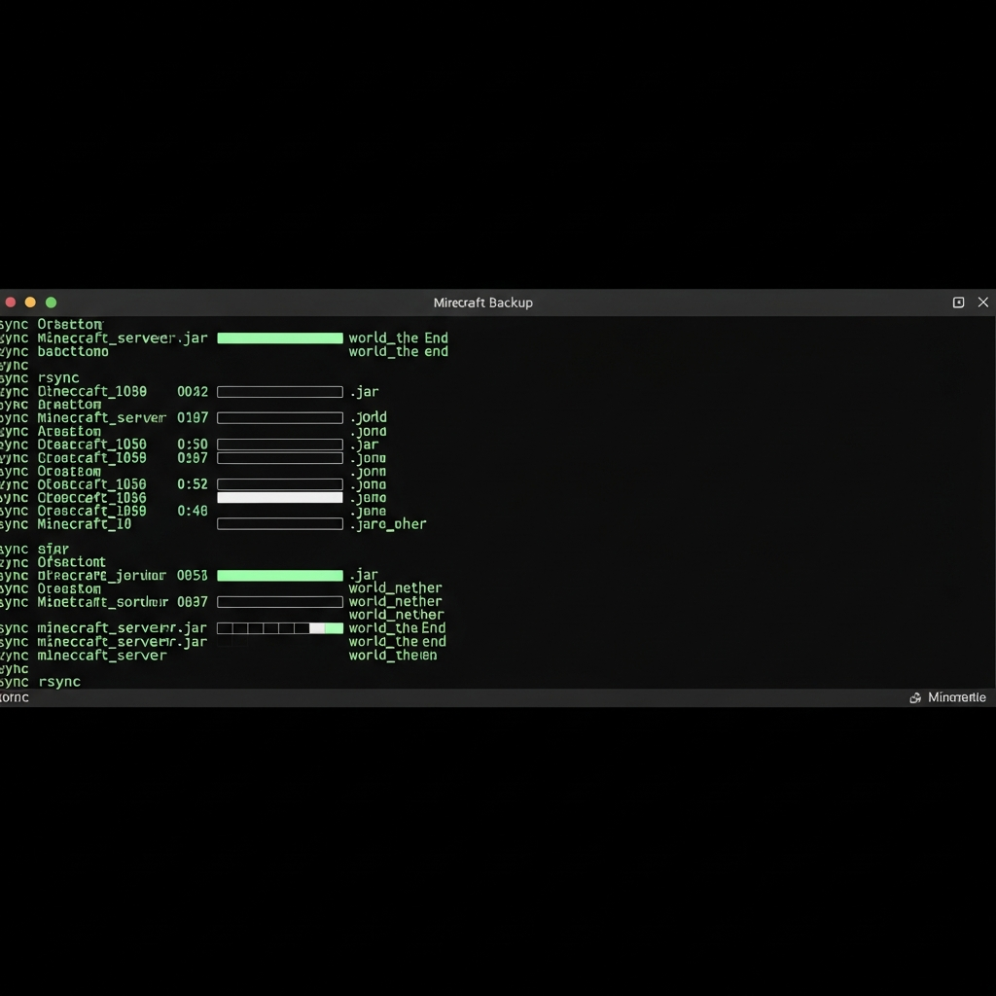
Task: Click the '0:50' value
Action: click(193, 444)
